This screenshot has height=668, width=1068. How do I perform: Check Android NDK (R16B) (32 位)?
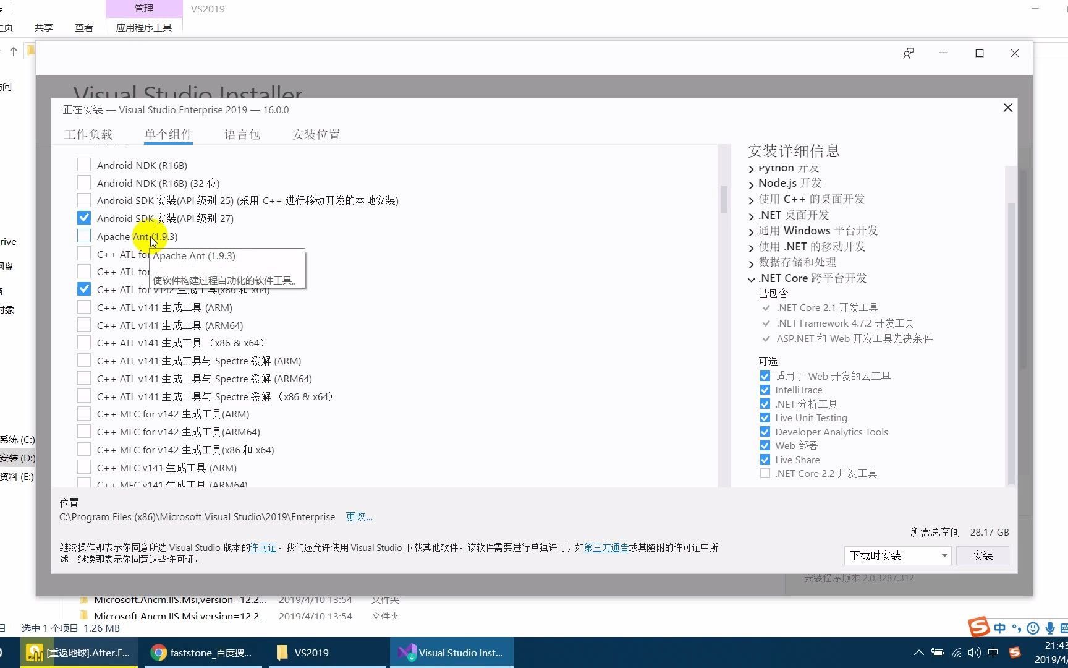pos(84,182)
